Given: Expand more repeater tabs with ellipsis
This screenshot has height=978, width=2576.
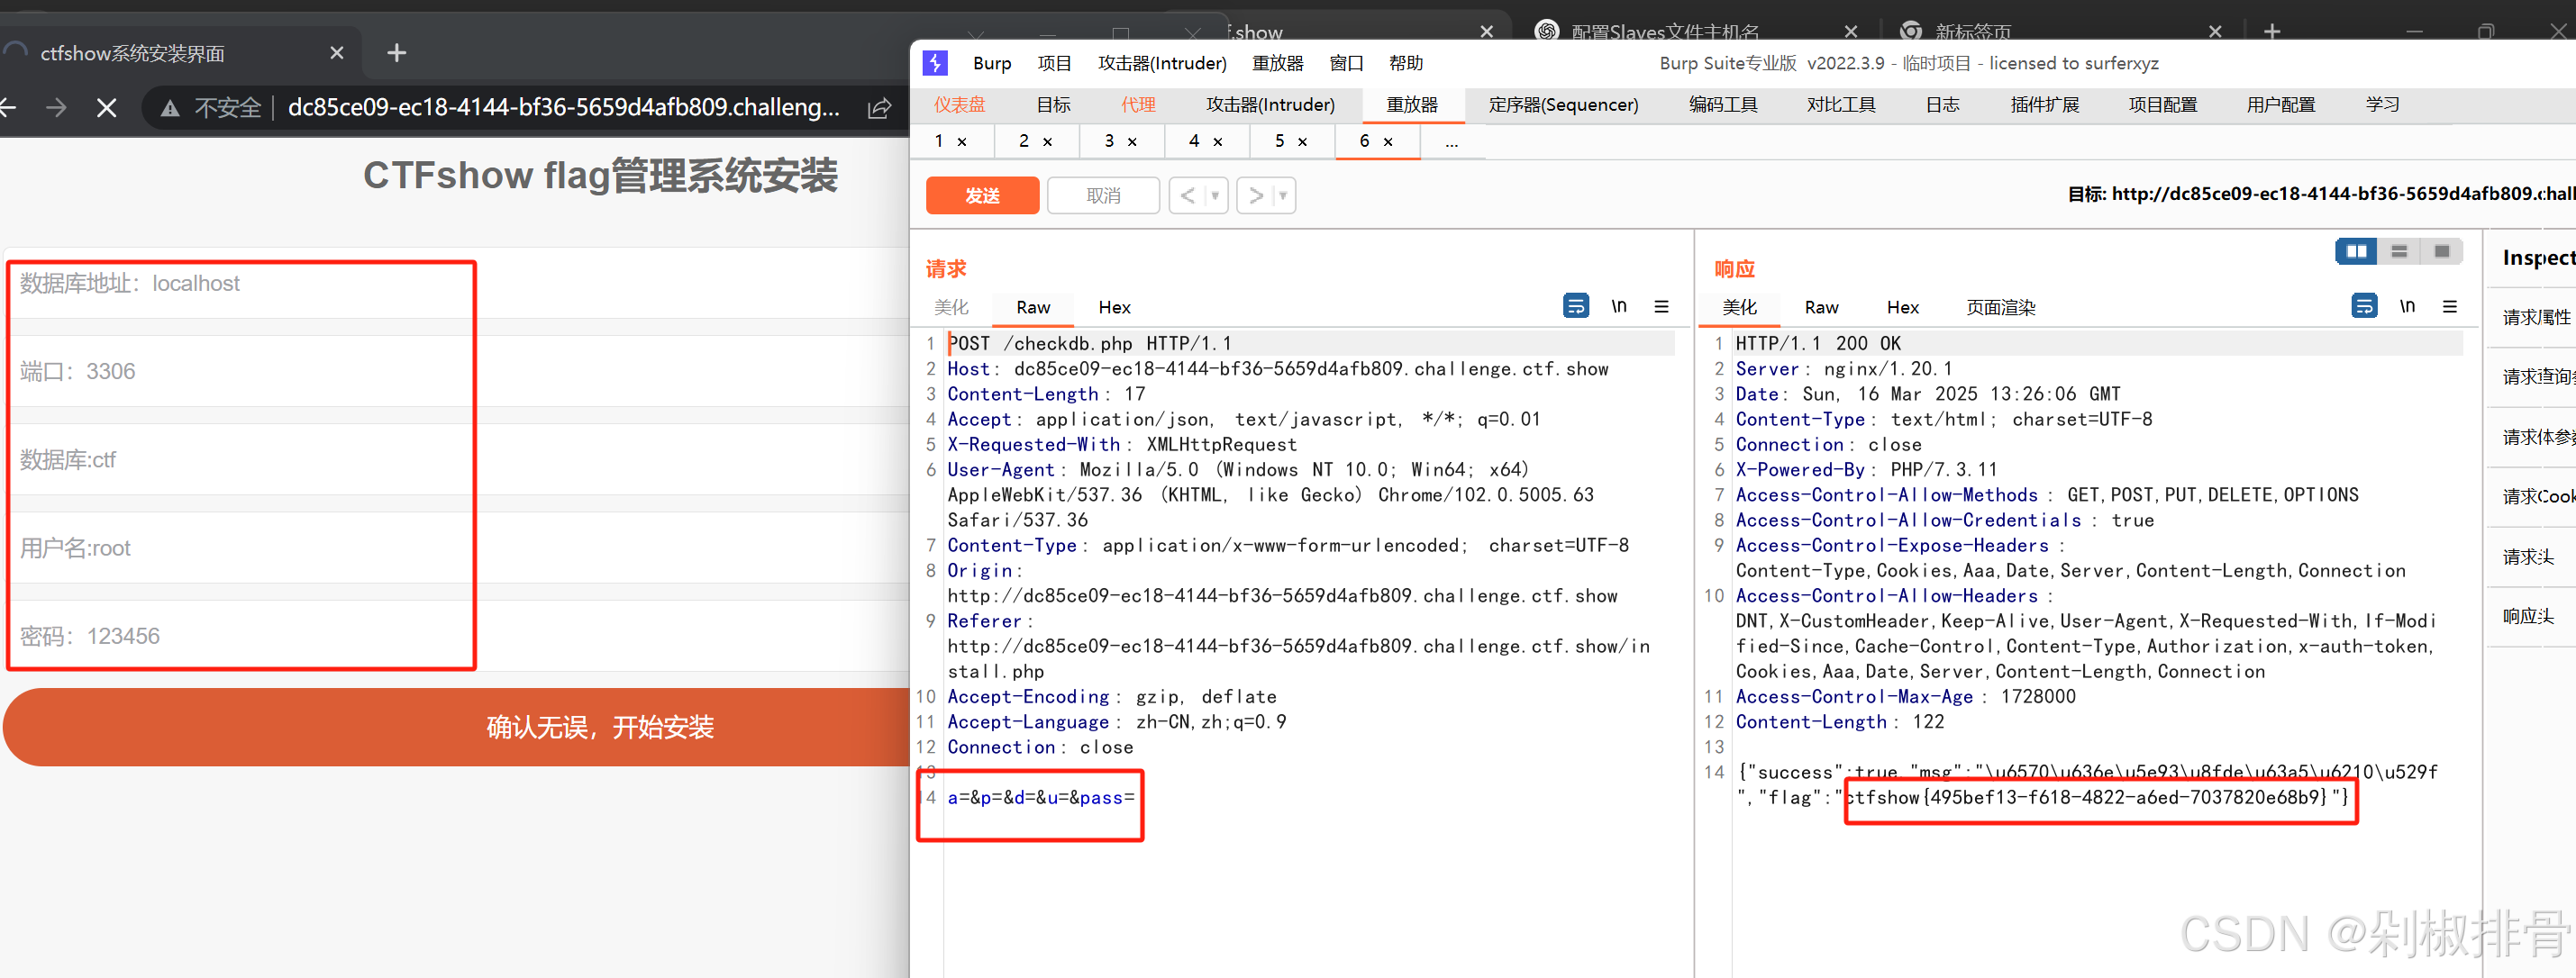Looking at the screenshot, I should point(1451,142).
